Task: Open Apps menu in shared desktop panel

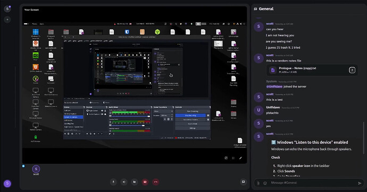Action: (41, 24)
